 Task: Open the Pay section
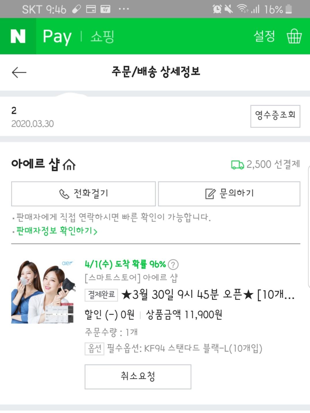(57, 37)
